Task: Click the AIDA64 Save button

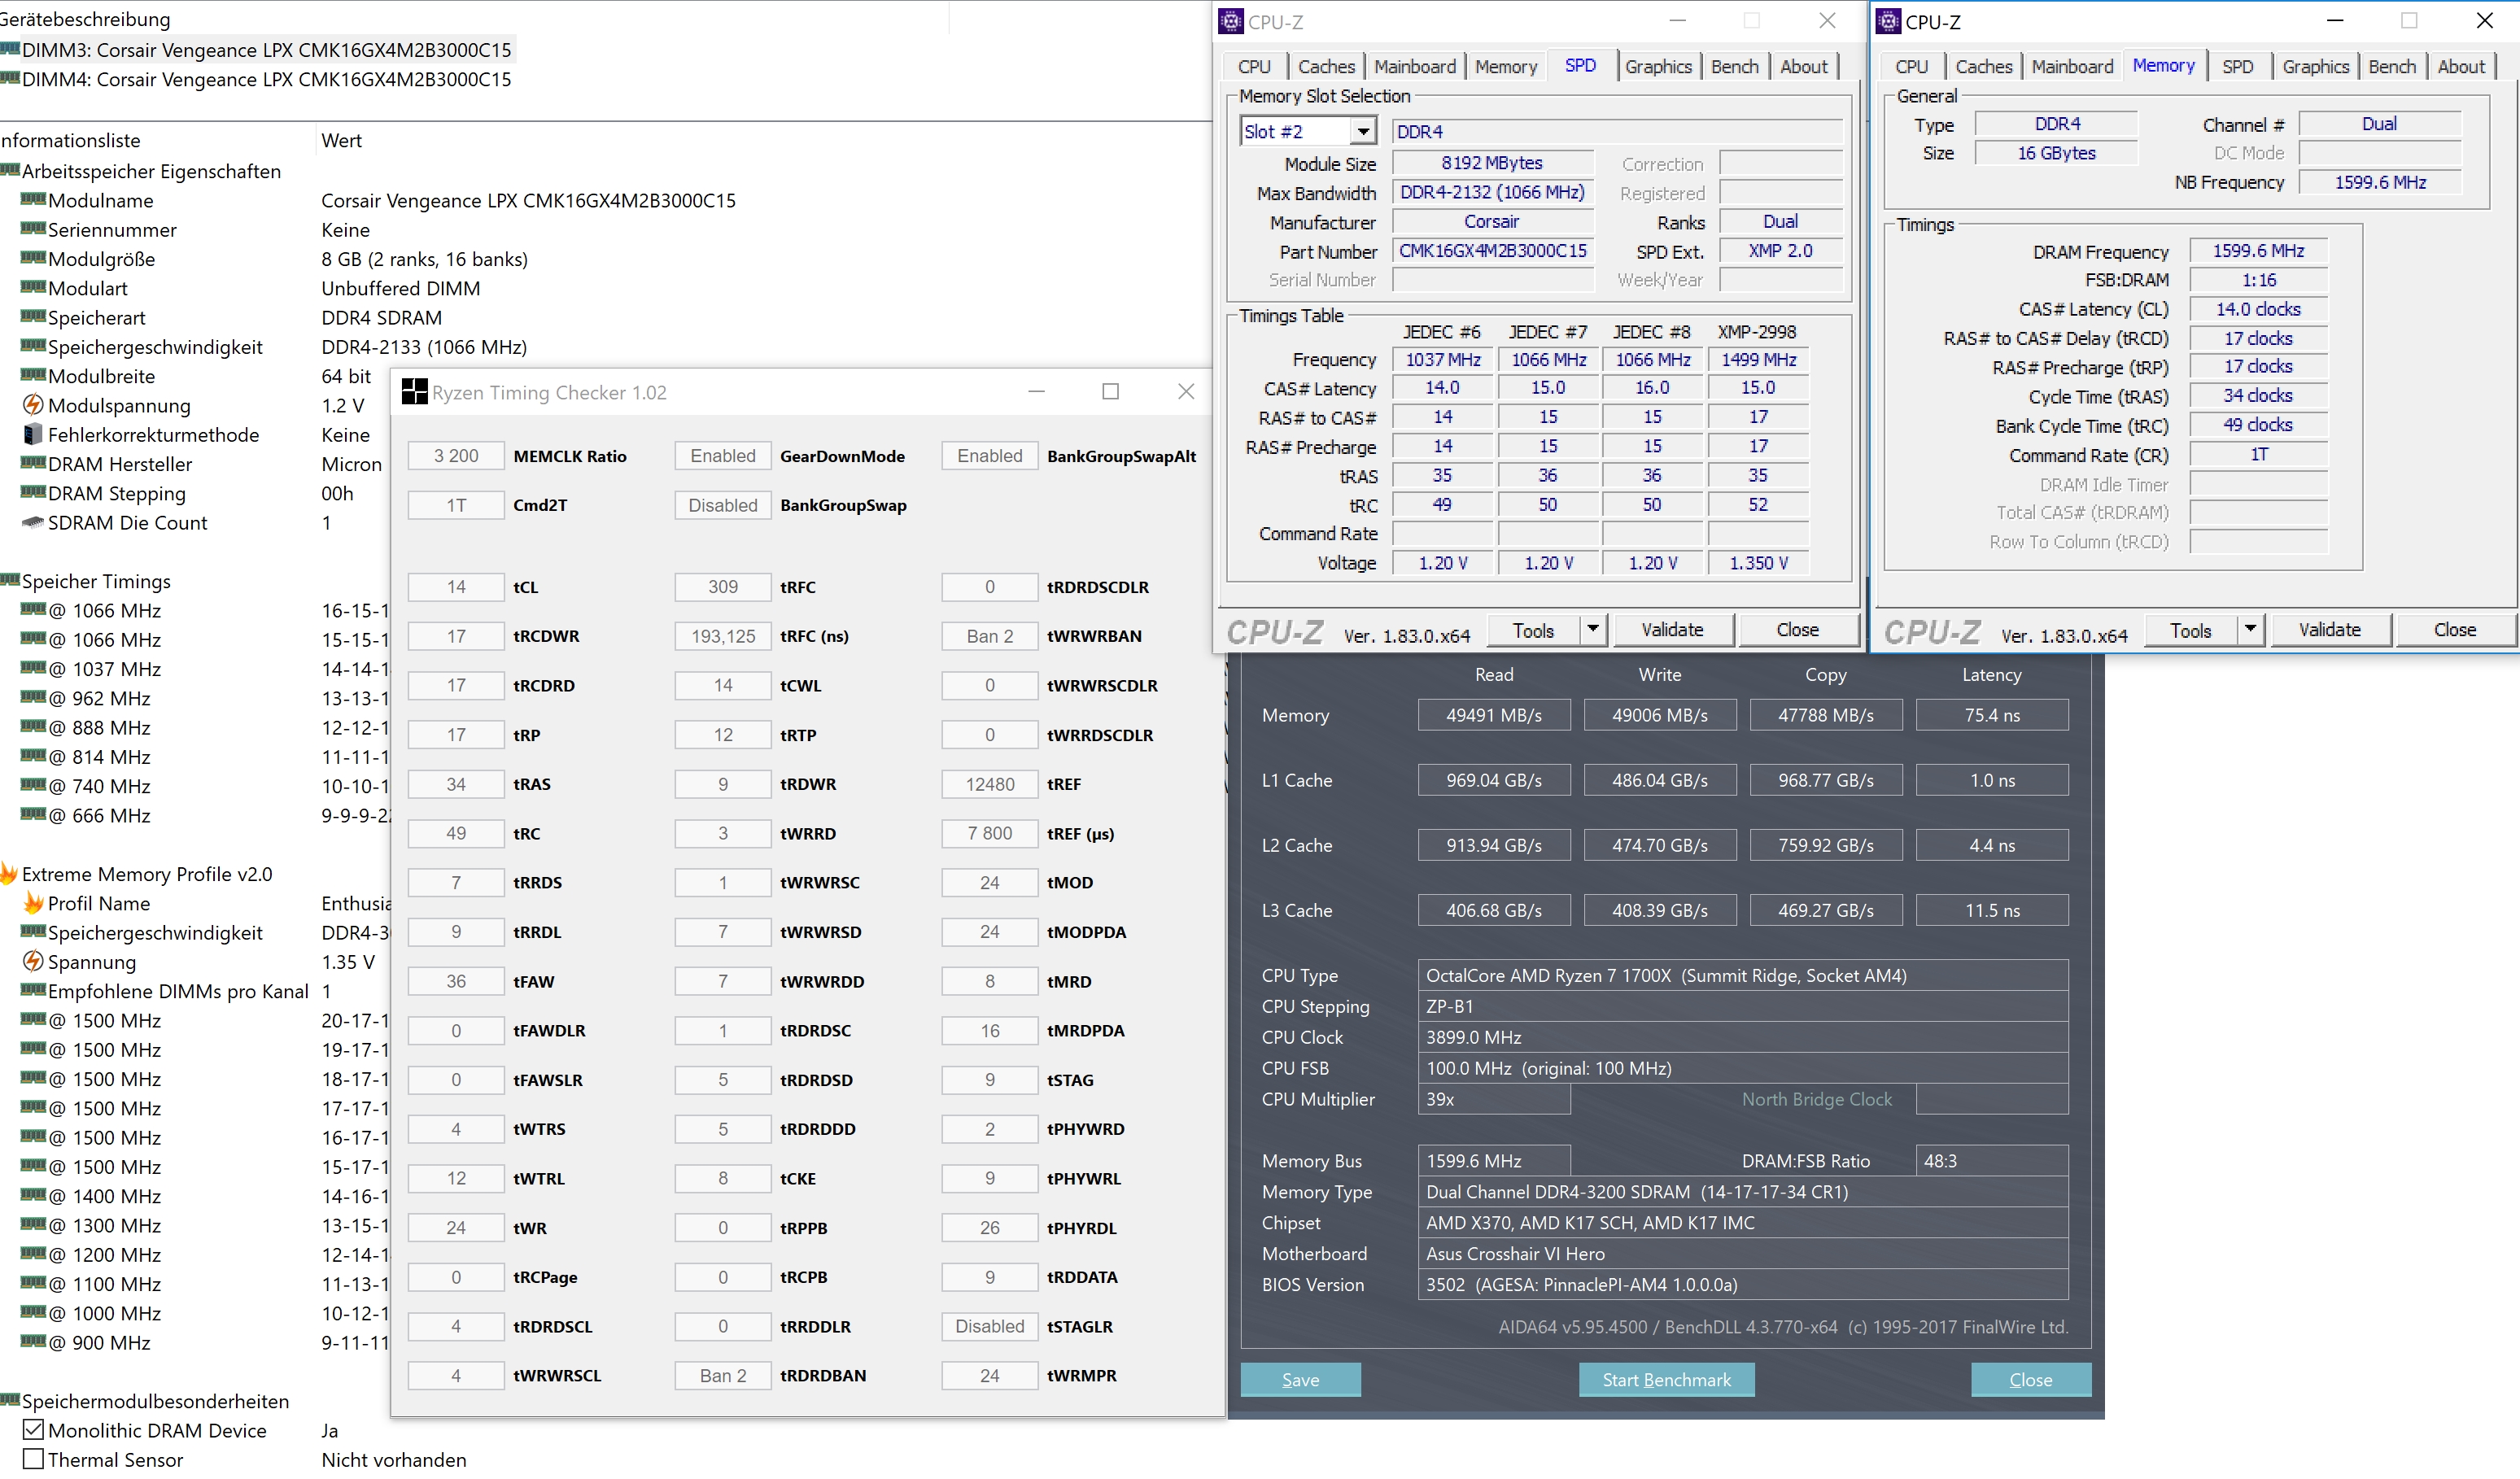Action: 1300,1379
